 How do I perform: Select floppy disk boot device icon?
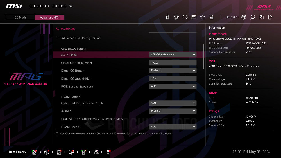96,152
